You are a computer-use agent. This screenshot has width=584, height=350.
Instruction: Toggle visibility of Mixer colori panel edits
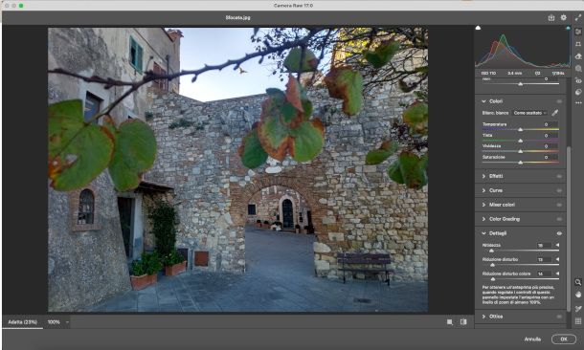coord(559,205)
